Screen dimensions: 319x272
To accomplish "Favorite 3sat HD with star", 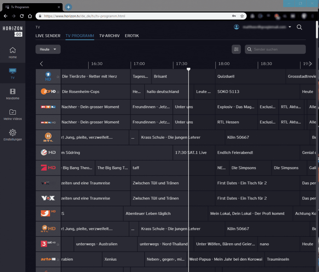I will pos(58,244).
